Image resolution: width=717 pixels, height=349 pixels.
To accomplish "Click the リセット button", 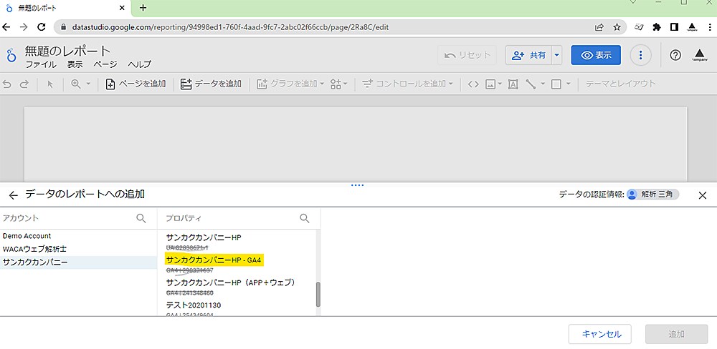I will (467, 55).
